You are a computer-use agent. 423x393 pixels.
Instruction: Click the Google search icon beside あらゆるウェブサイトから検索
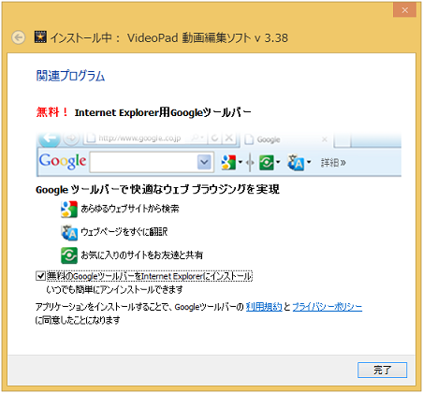point(69,209)
